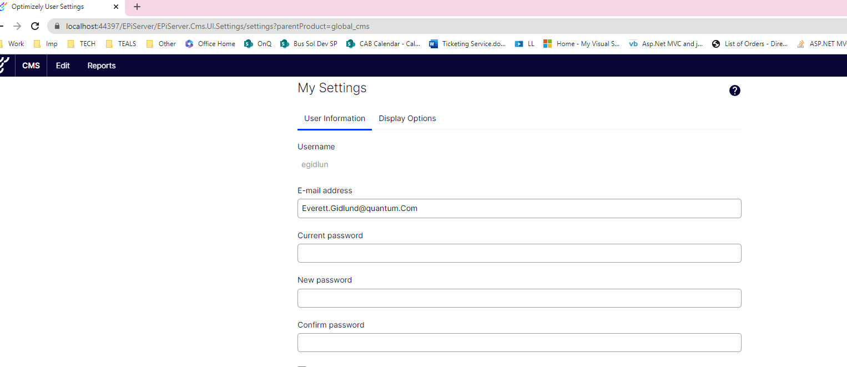This screenshot has width=847, height=367.
Task: Click the E-mail address input field
Action: [x=519, y=209]
